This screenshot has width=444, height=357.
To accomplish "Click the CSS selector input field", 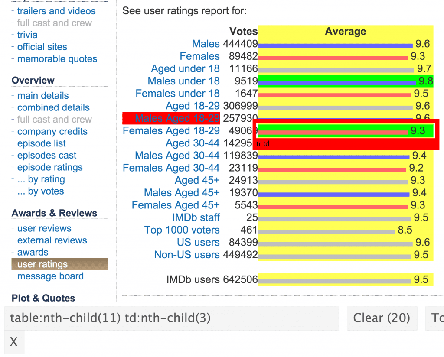I will pyautogui.click(x=171, y=318).
